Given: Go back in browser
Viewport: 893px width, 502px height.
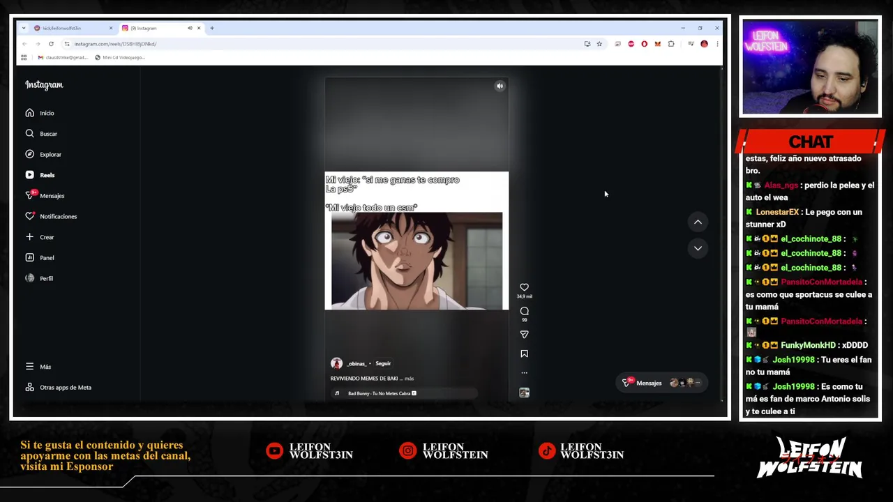Looking at the screenshot, I should pyautogui.click(x=24, y=44).
